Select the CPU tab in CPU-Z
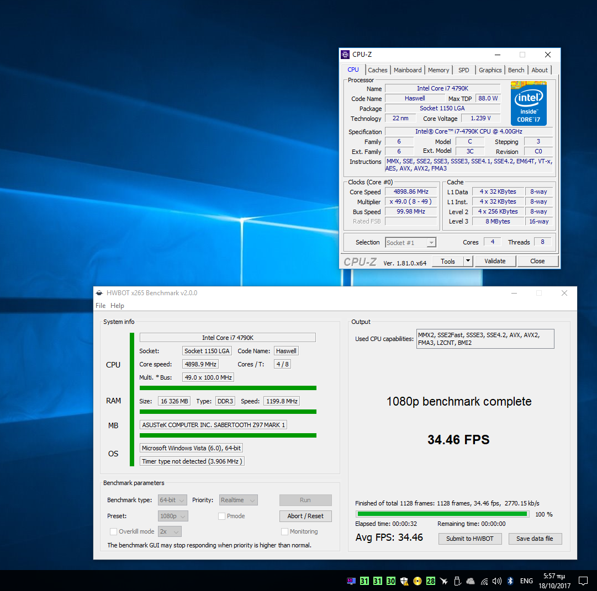Screen dimensions: 597x591 pyautogui.click(x=353, y=70)
